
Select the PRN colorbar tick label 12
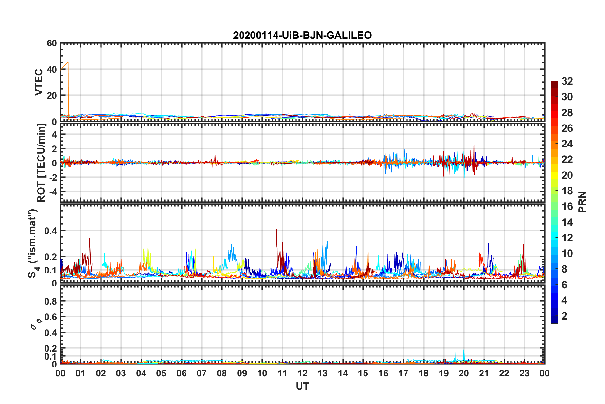[x=567, y=238]
